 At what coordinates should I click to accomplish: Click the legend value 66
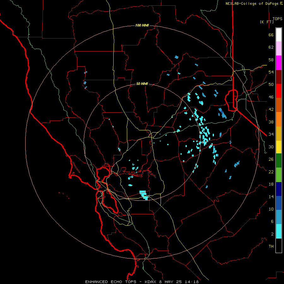coord(271,35)
